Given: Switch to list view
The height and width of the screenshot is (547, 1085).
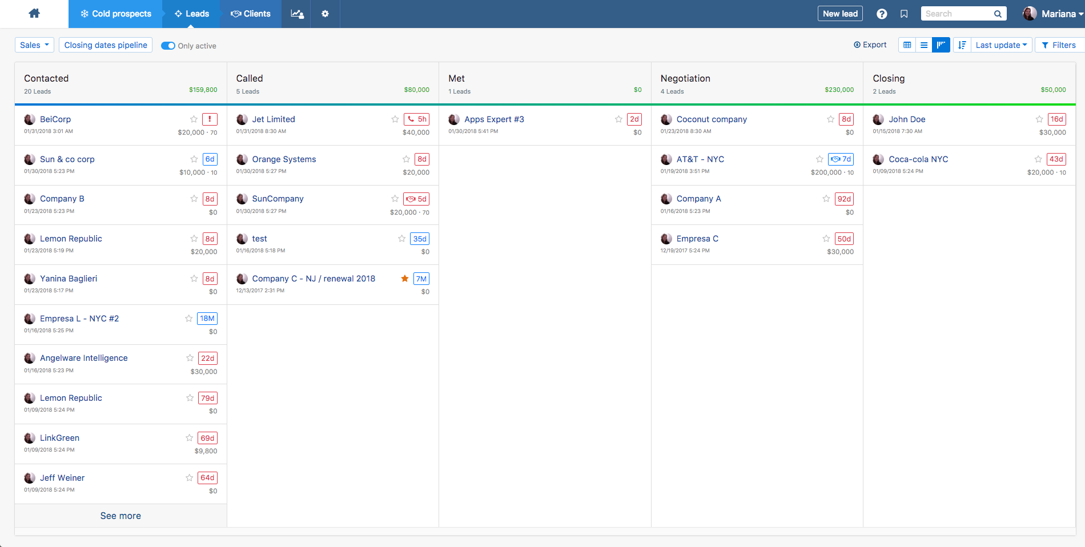Looking at the screenshot, I should [x=924, y=45].
